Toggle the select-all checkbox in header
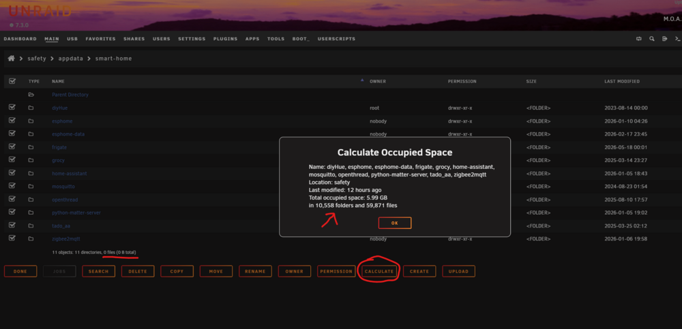The width and height of the screenshot is (682, 329). (12, 81)
